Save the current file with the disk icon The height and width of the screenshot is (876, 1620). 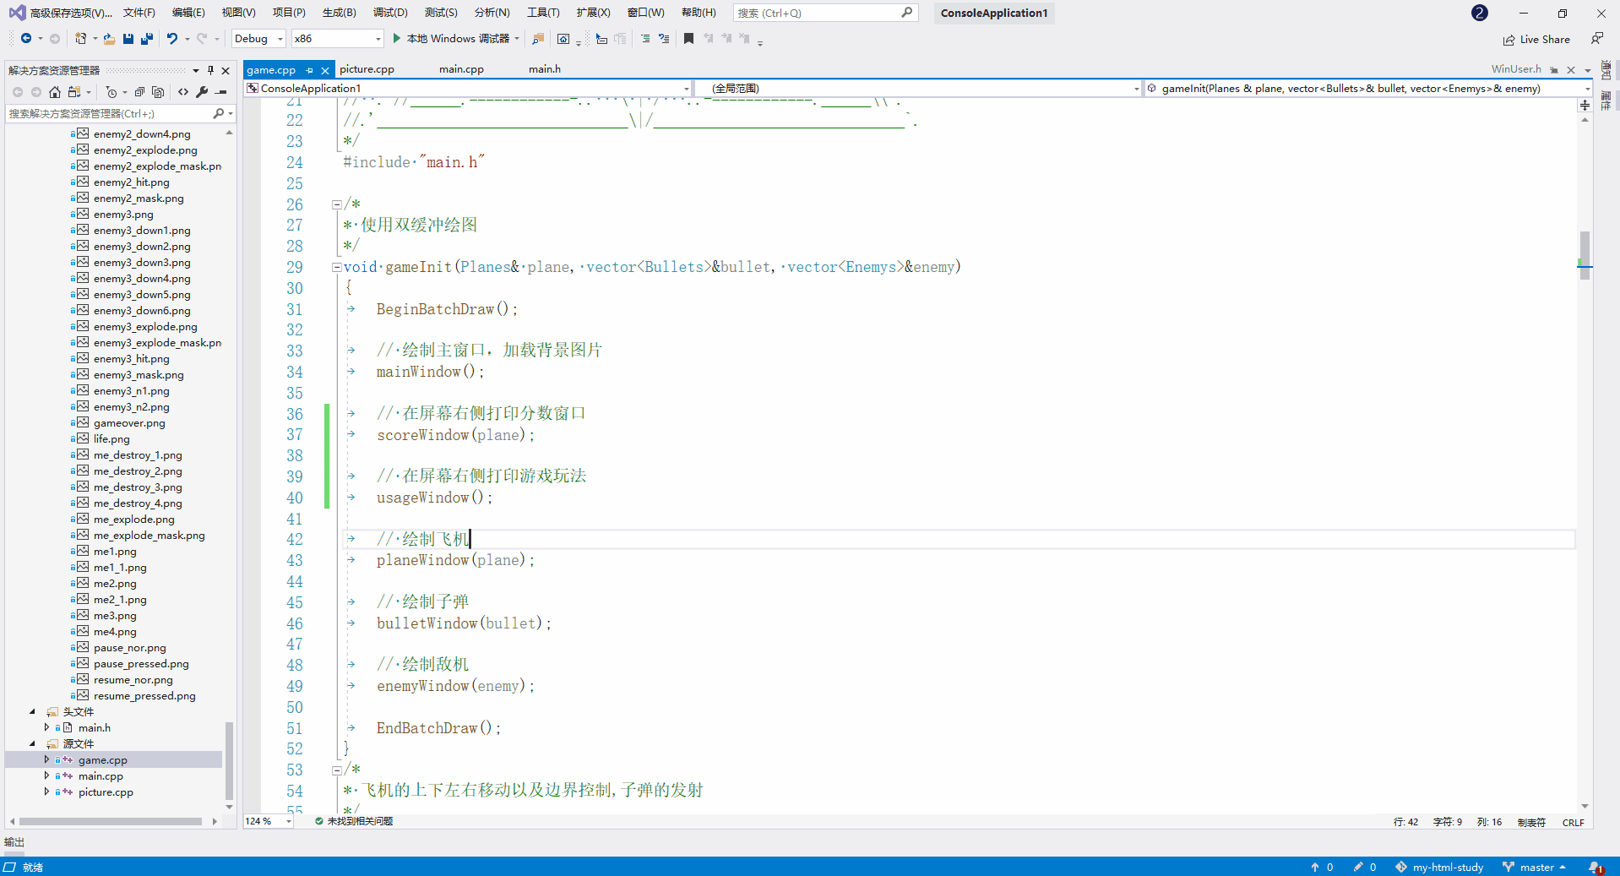pyautogui.click(x=128, y=39)
